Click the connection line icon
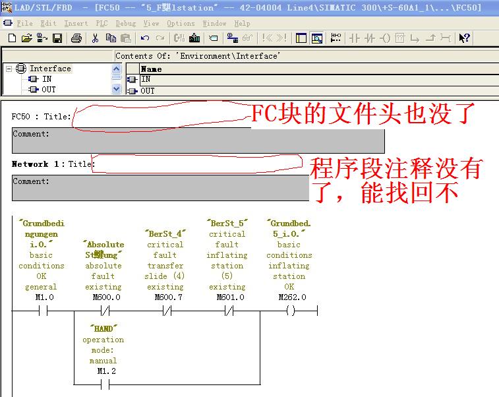Image resolution: width=499 pixels, height=397 pixels. [446, 38]
